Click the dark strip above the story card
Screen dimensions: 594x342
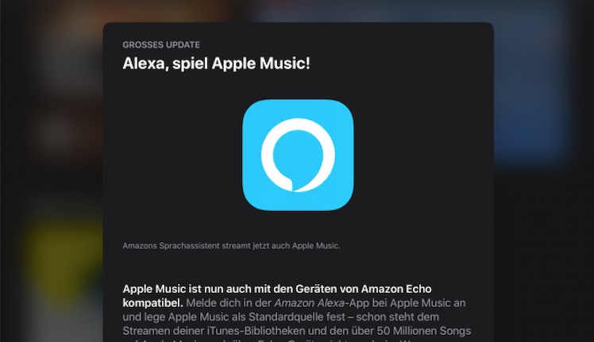(x=298, y=10)
